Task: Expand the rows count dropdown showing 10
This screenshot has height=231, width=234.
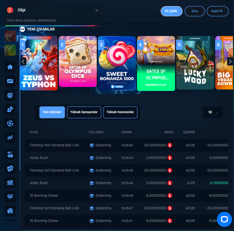Action: point(213,112)
